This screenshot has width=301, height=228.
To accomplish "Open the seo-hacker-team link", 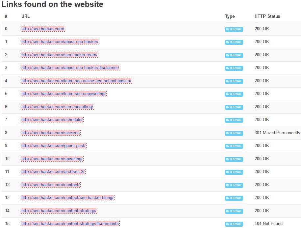I will pyautogui.click(x=59, y=55).
